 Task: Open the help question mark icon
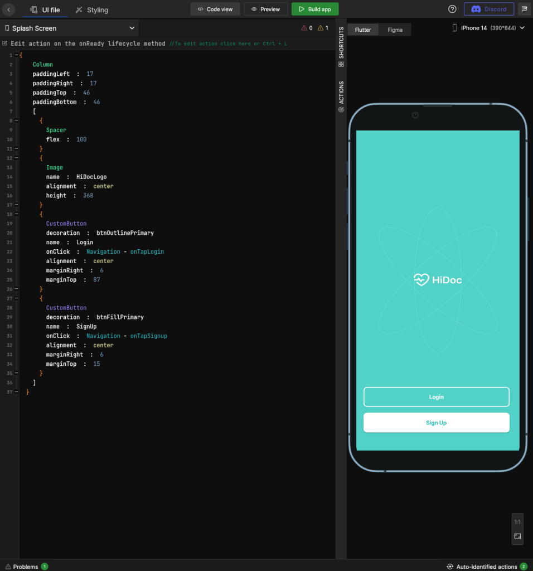click(452, 9)
